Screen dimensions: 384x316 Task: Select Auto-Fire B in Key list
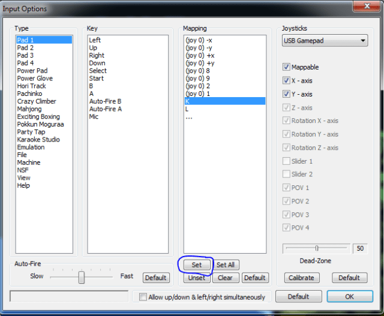click(x=105, y=101)
